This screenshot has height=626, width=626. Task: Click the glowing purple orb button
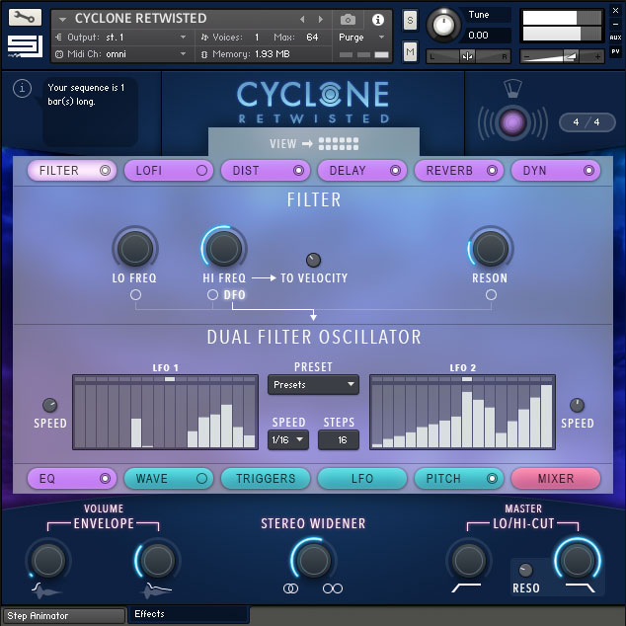[x=512, y=122]
